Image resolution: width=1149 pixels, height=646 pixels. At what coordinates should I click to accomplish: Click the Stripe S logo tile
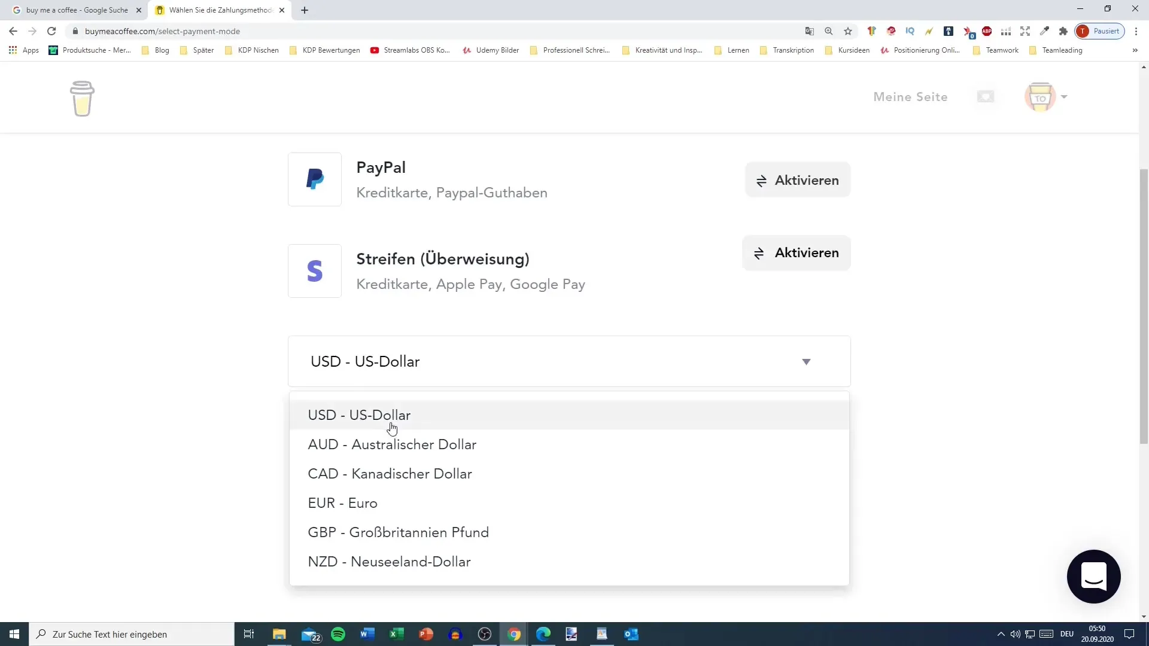coord(315,271)
